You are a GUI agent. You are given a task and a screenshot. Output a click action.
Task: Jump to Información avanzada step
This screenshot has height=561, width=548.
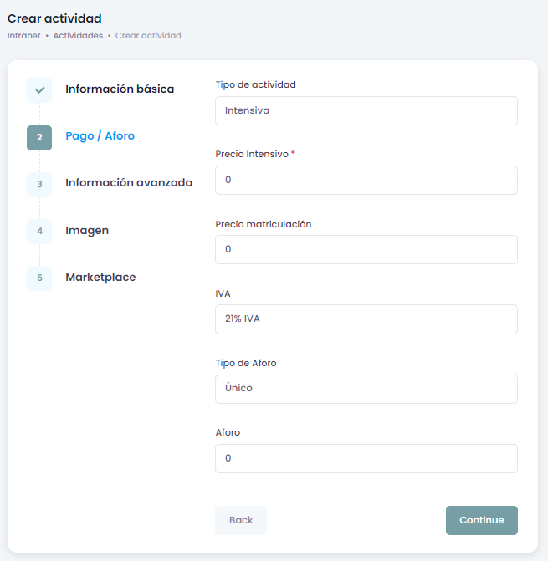pyautogui.click(x=129, y=182)
